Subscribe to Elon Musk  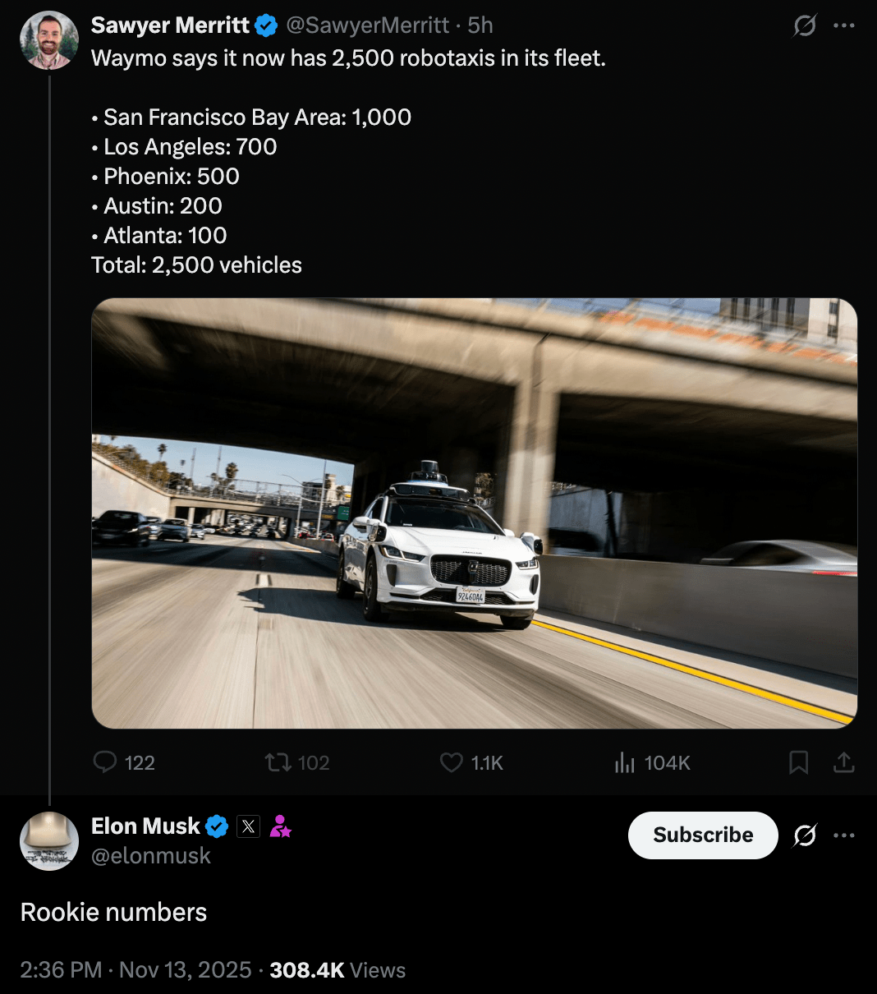[x=702, y=835]
